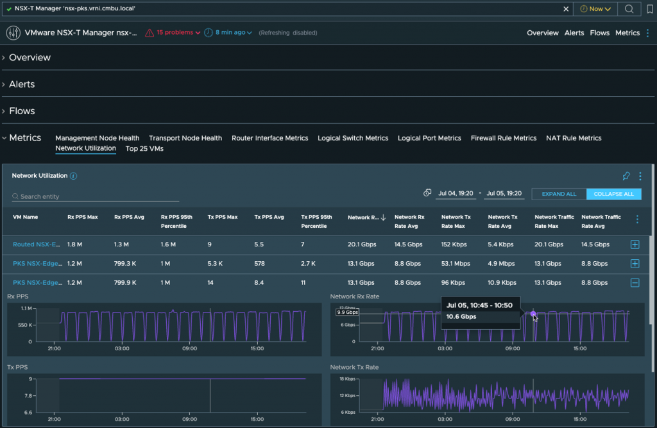Click the Network Utilization info icon
The image size is (657, 428).
click(x=73, y=176)
